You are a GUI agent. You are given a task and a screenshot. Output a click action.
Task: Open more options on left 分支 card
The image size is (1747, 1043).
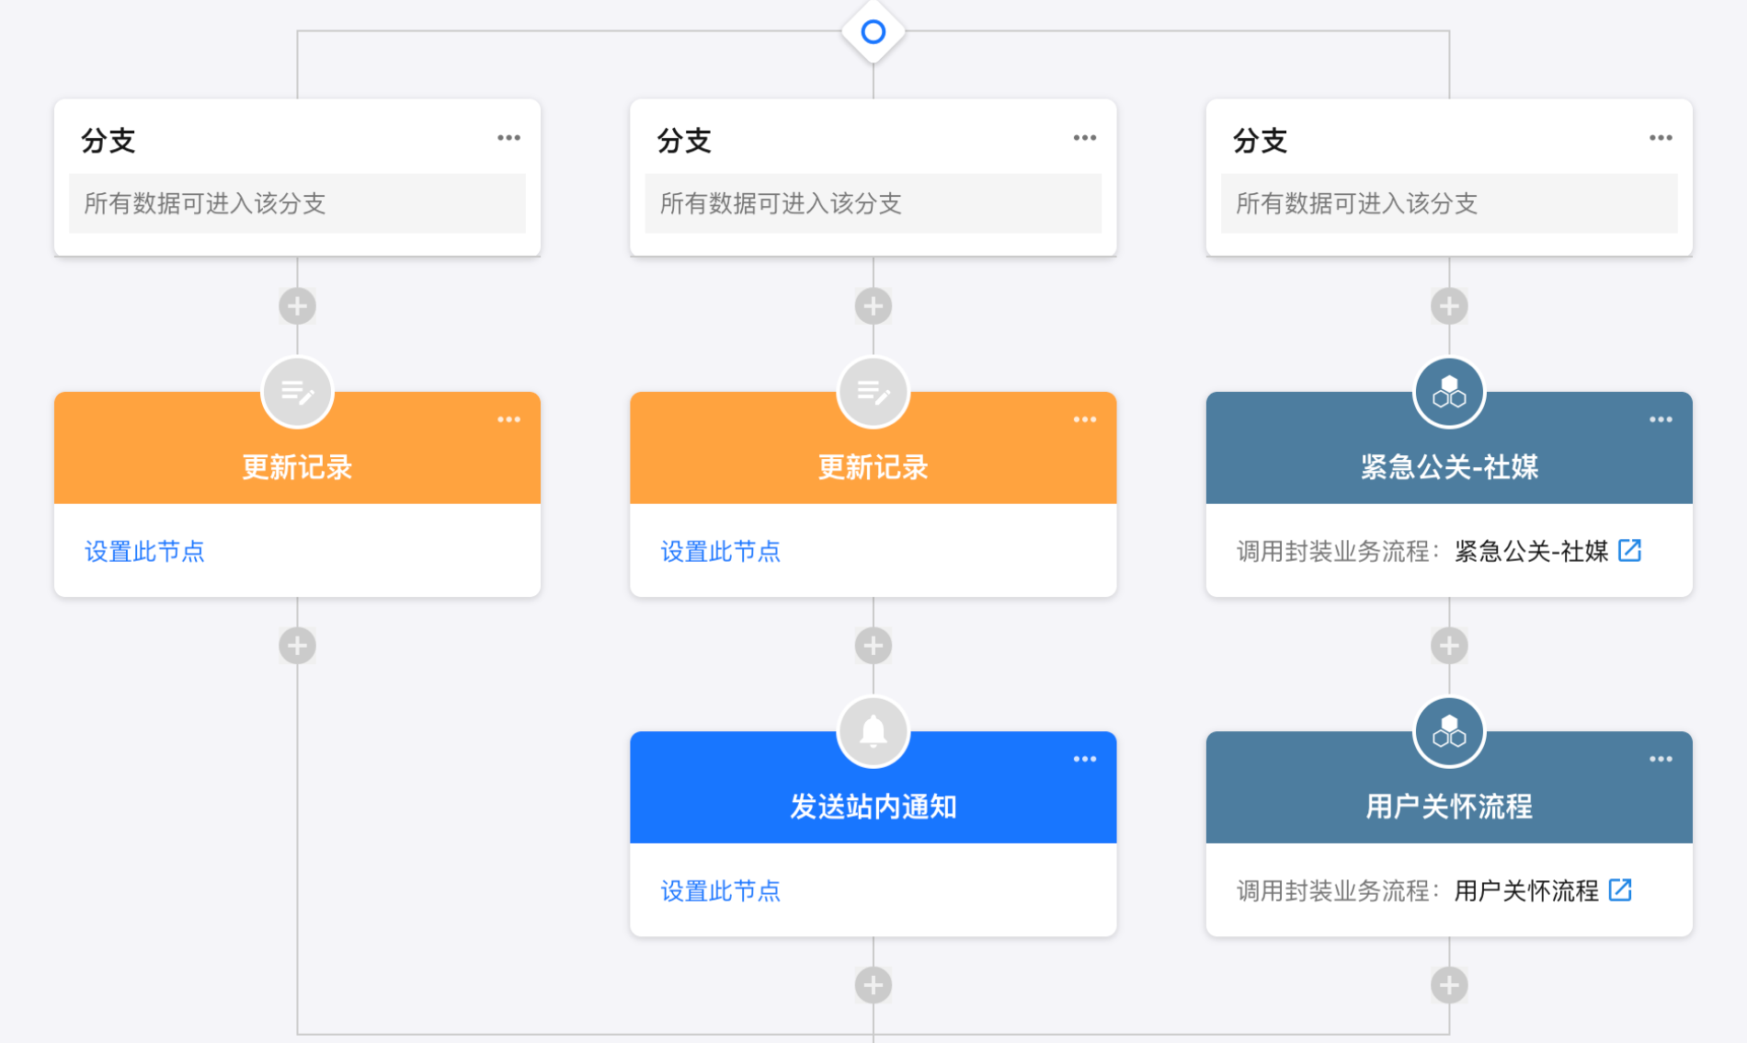[x=508, y=138]
